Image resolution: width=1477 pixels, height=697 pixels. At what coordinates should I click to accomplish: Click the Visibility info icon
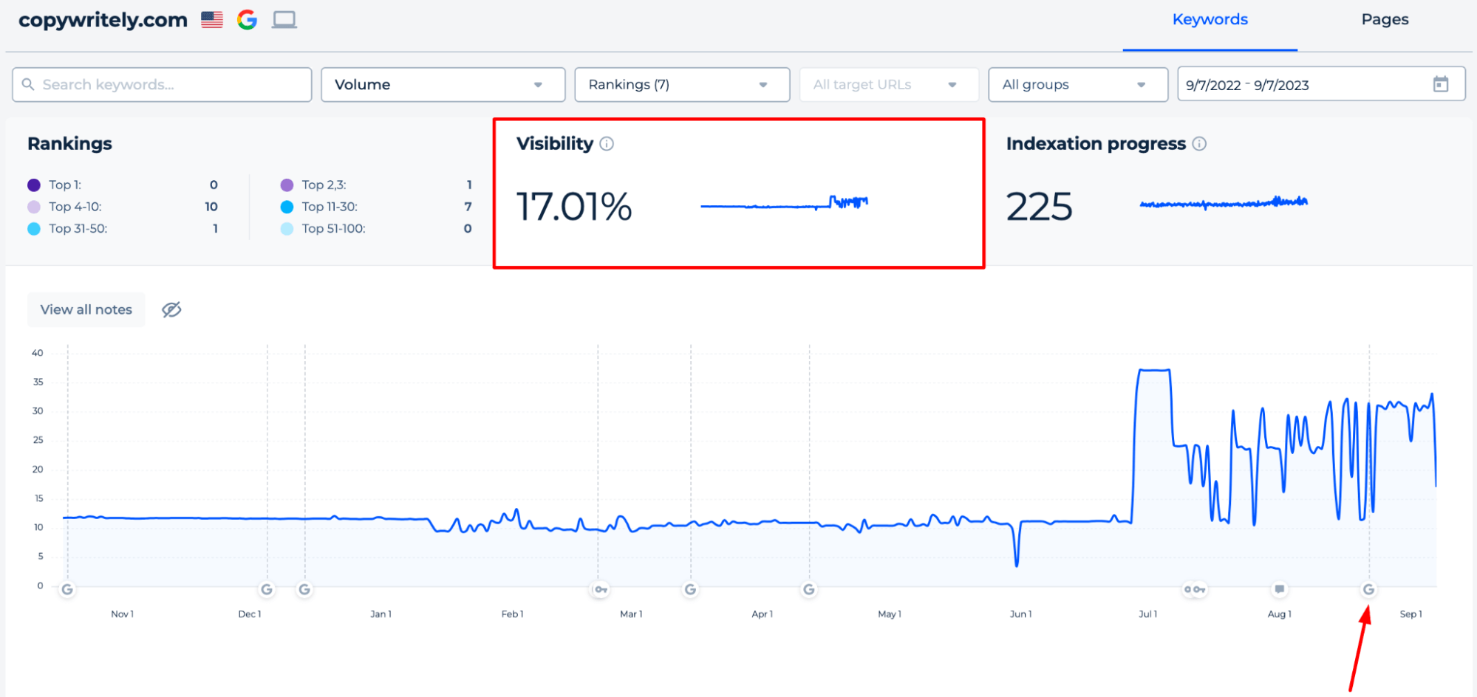607,144
